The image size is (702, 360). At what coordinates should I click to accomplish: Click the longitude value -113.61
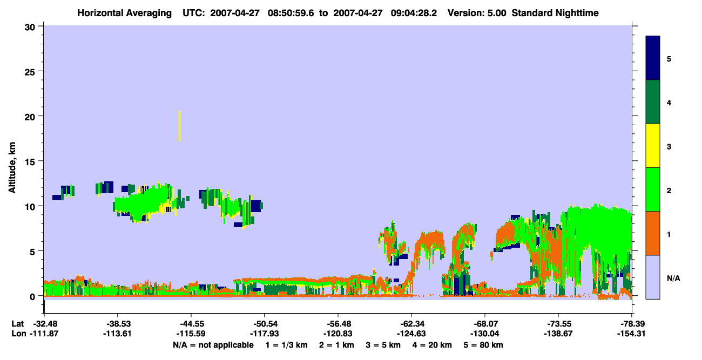point(117,334)
